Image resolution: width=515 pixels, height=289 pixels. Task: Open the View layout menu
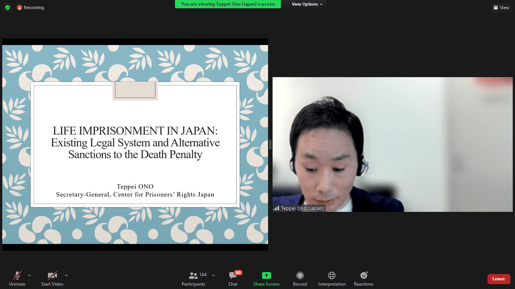501,8
